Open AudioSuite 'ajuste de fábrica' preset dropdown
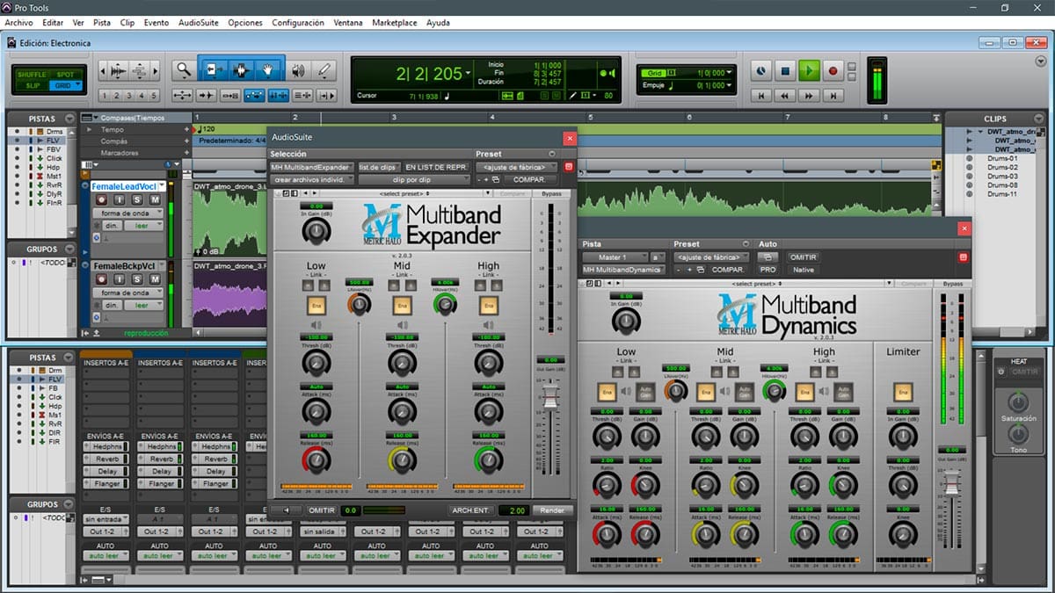The height and width of the screenshot is (593, 1055). tap(516, 167)
